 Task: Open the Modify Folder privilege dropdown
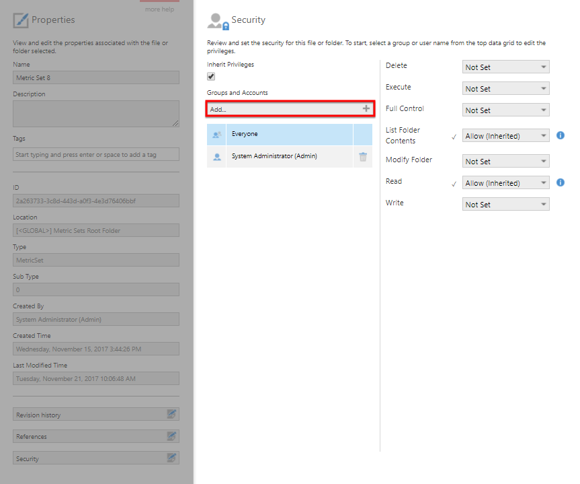pyautogui.click(x=505, y=162)
